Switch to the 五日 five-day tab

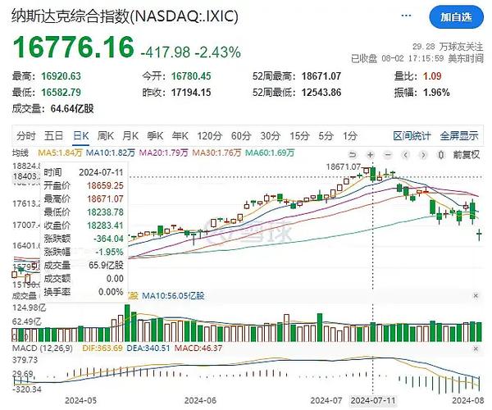click(53, 136)
